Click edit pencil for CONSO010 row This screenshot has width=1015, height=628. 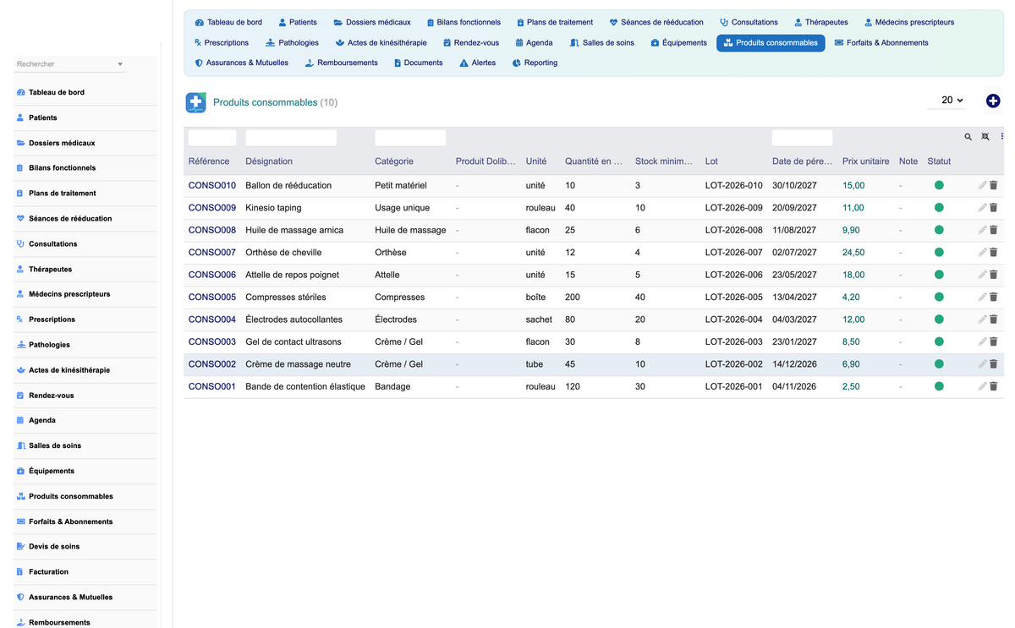tap(982, 185)
